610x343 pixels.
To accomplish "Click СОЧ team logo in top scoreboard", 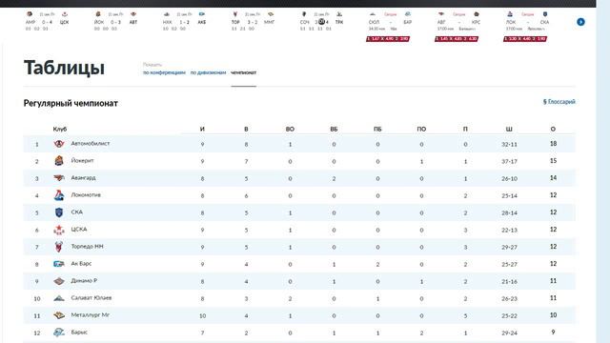I will pos(304,14).
